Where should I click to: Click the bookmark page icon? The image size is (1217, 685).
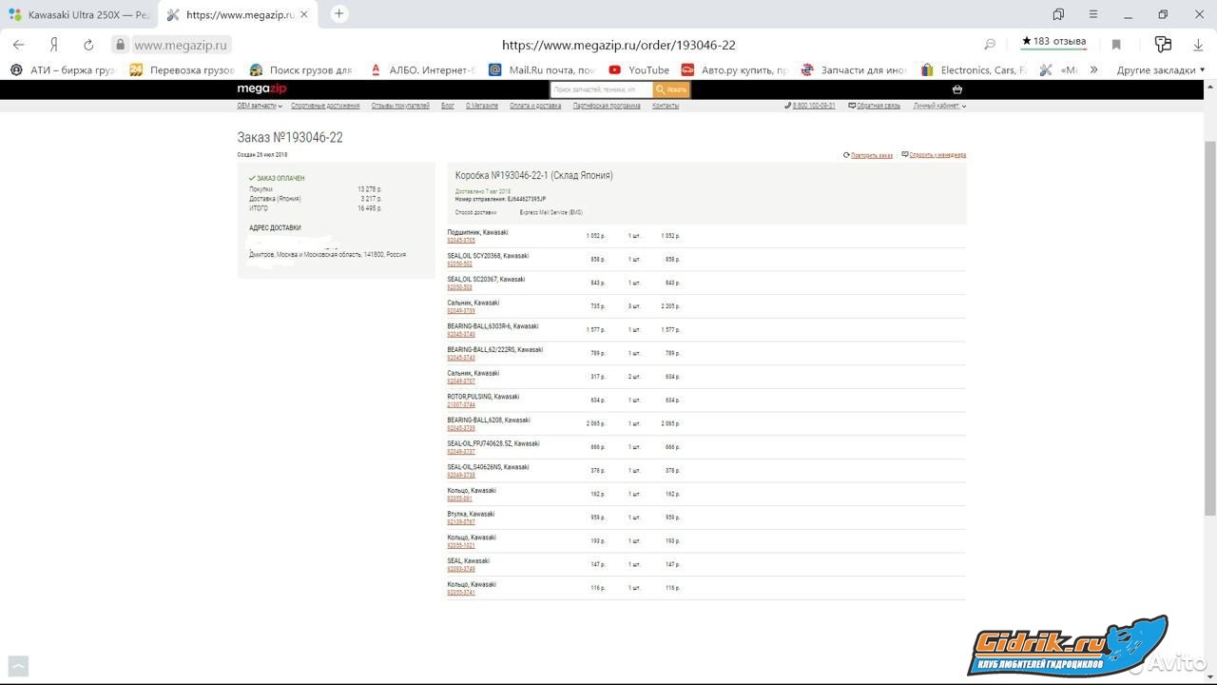pyautogui.click(x=1116, y=45)
